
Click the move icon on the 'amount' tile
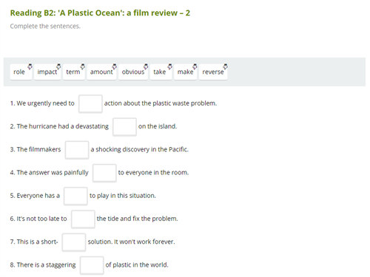(114, 66)
